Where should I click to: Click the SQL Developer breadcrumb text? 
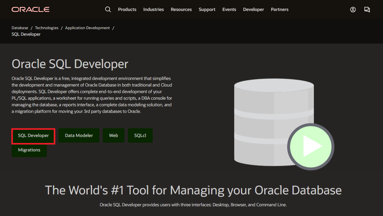(26, 34)
